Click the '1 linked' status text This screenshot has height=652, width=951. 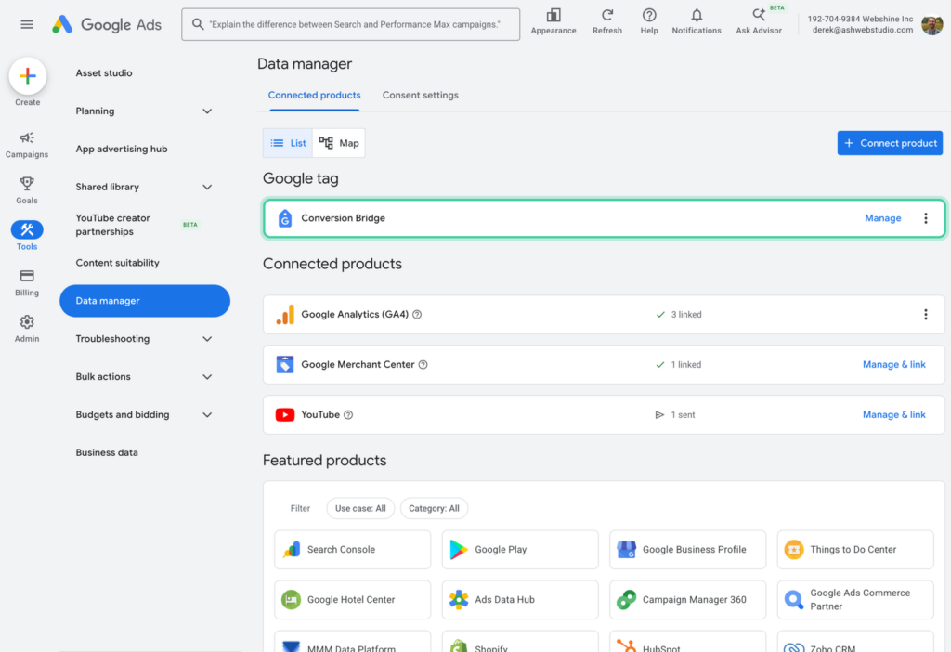tap(686, 364)
